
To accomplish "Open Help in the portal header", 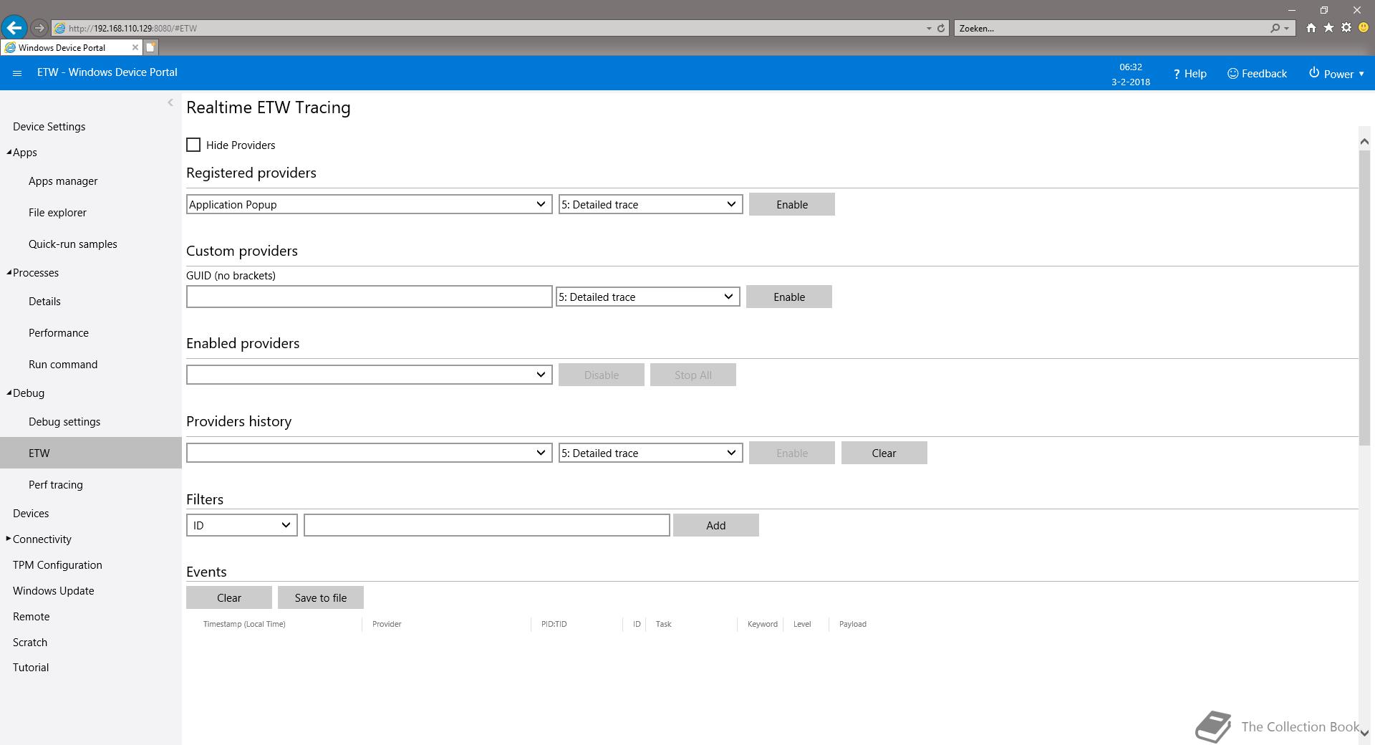I will (1190, 74).
